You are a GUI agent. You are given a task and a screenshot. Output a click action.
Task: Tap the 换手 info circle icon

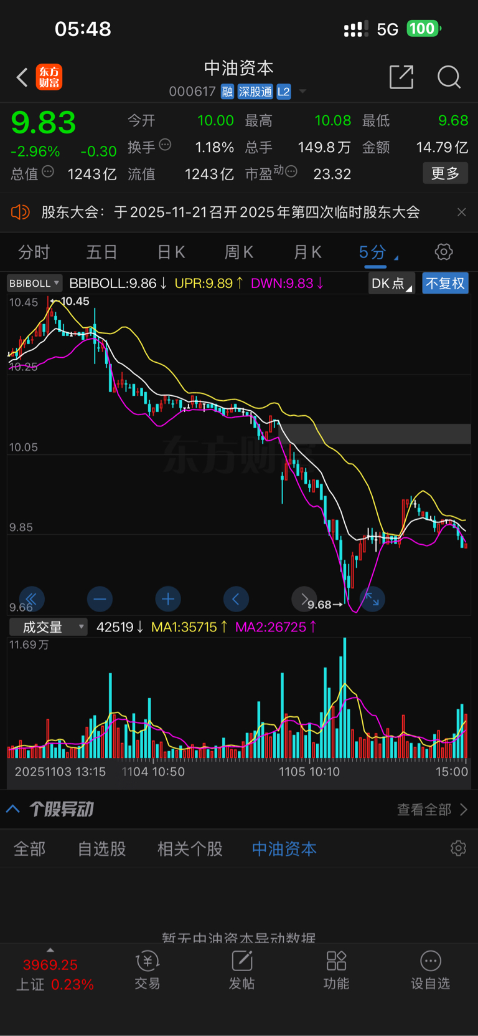pyautogui.click(x=165, y=145)
